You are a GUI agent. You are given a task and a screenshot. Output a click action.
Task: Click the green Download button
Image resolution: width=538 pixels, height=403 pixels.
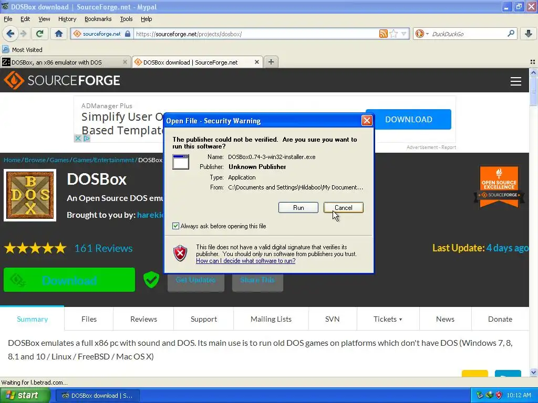tap(69, 280)
